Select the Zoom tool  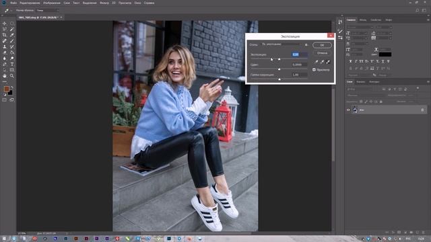(x=12, y=76)
